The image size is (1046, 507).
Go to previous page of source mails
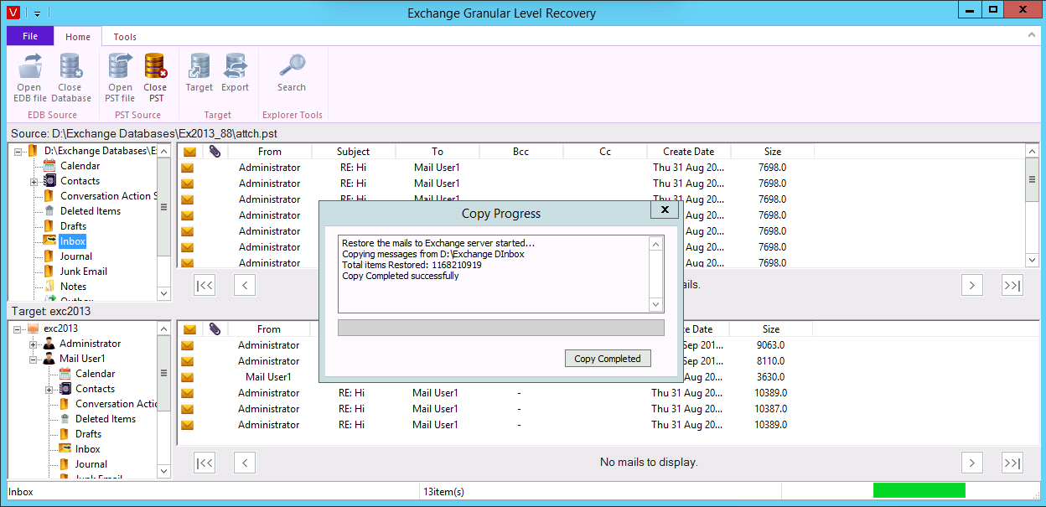point(245,285)
